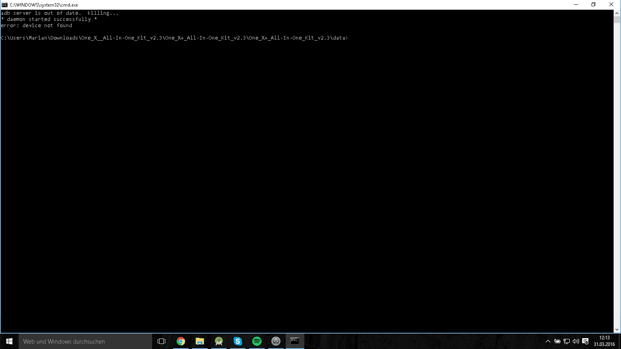Click the 'daemon started successfully' line
The image size is (621, 349).
(x=49, y=19)
